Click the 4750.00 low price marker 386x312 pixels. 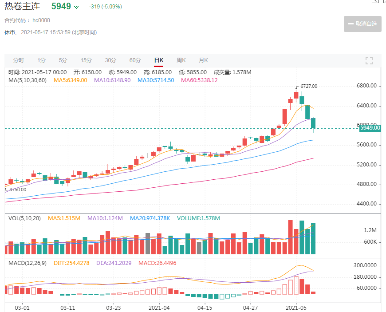pos(18,190)
